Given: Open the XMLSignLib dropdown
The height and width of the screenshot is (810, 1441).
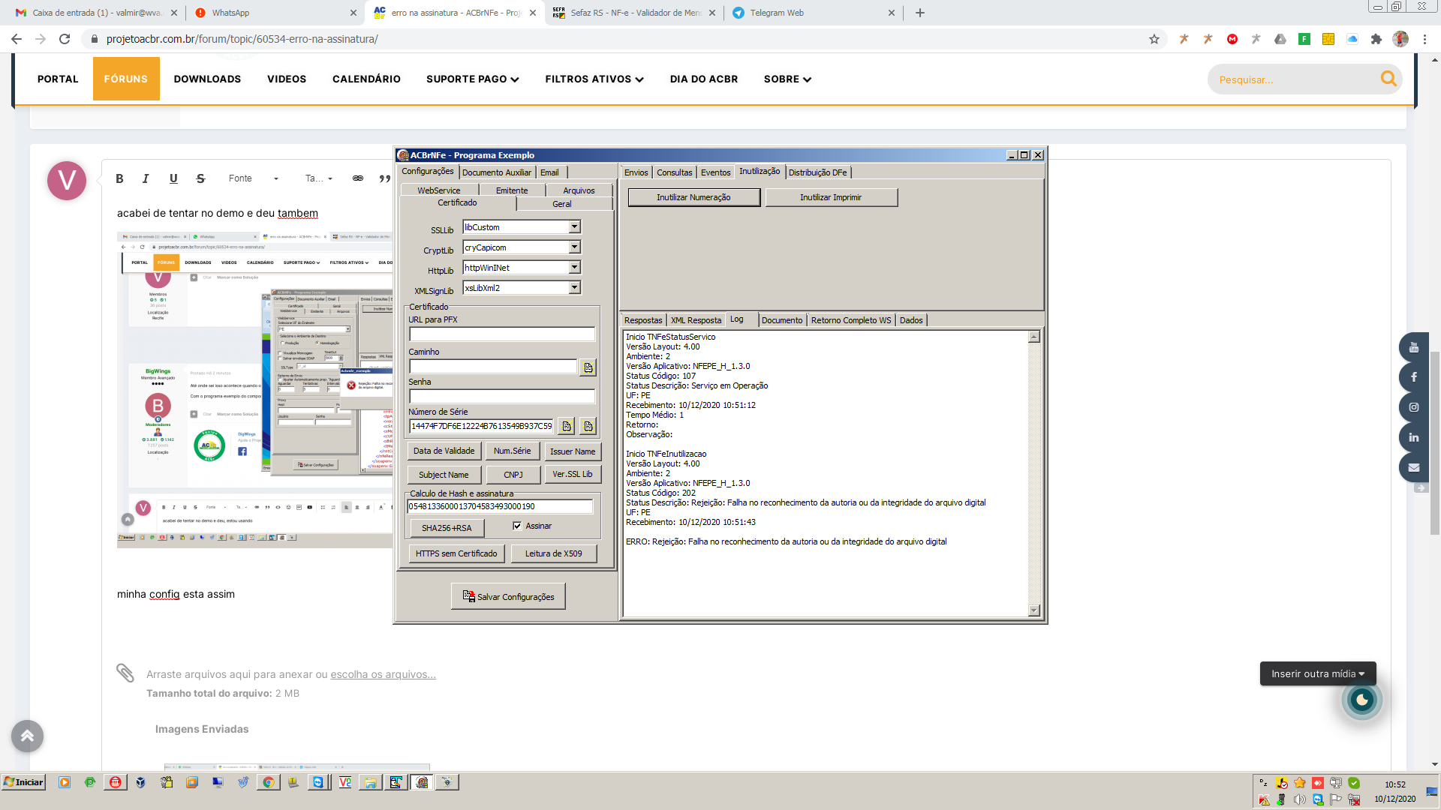Looking at the screenshot, I should (574, 288).
